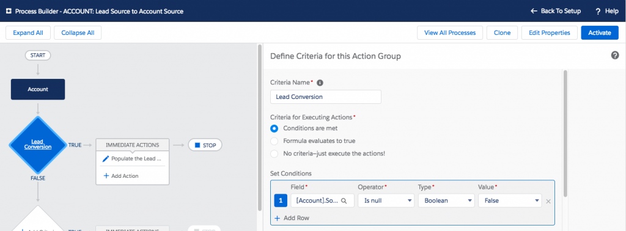Open View All Processes
Image resolution: width=626 pixels, height=231 pixels.
pyautogui.click(x=450, y=33)
